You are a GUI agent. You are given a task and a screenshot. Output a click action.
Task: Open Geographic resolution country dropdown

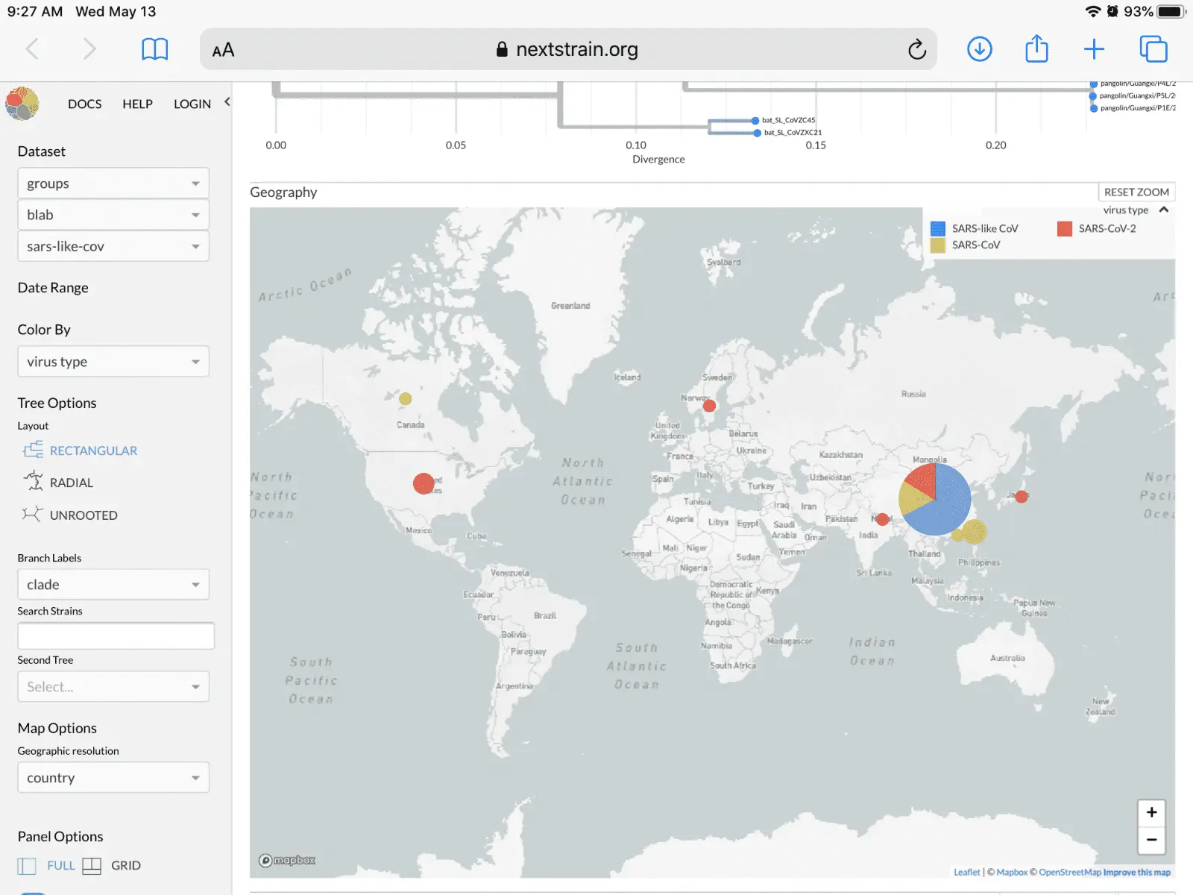(x=113, y=778)
